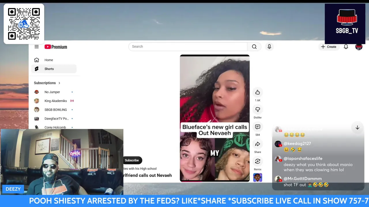
Task: Click SBGB BOWLING channel avatar
Action: coord(37,110)
